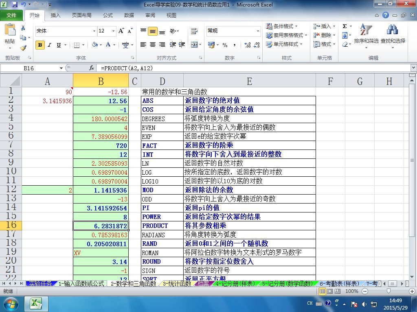
Task: Open the Name Box dropdown arrow
Action: click(x=61, y=68)
